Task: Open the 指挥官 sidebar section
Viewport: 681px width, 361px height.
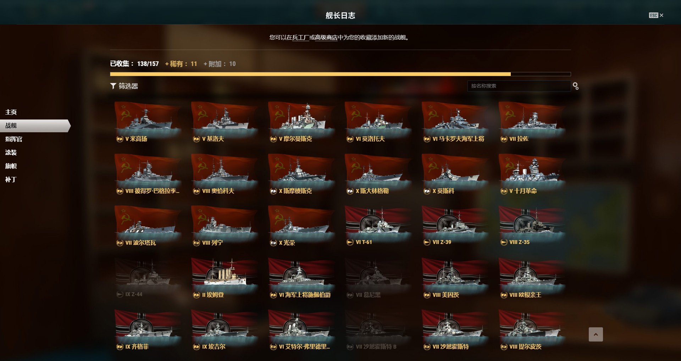Action: [14, 139]
